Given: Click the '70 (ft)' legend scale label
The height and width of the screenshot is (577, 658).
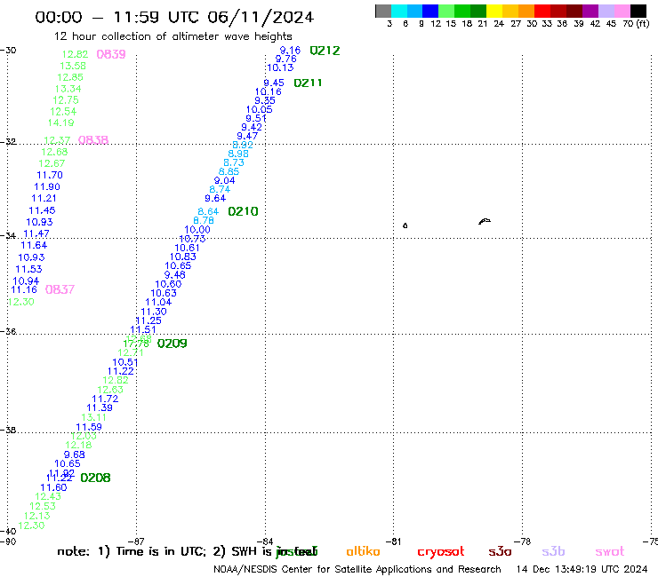Looking at the screenshot, I should coord(636,23).
